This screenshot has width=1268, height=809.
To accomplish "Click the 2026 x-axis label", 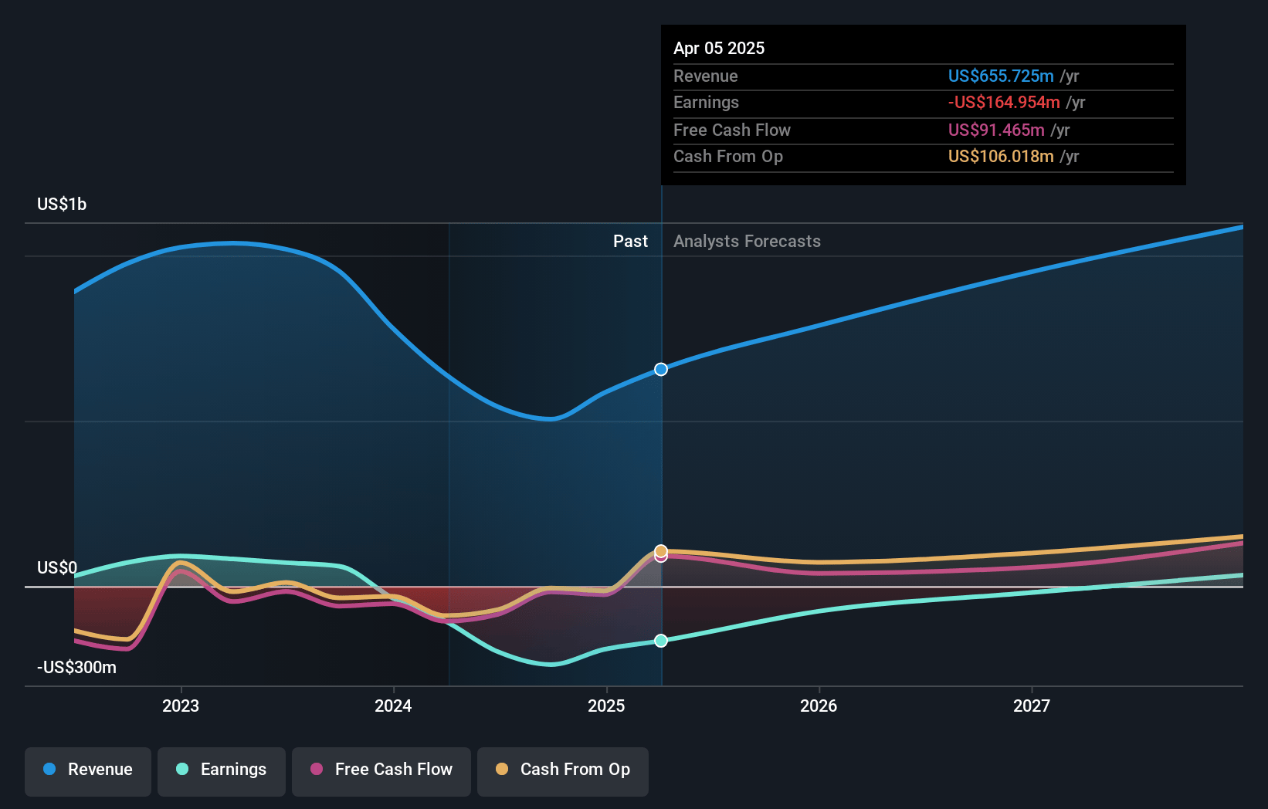I will [819, 706].
